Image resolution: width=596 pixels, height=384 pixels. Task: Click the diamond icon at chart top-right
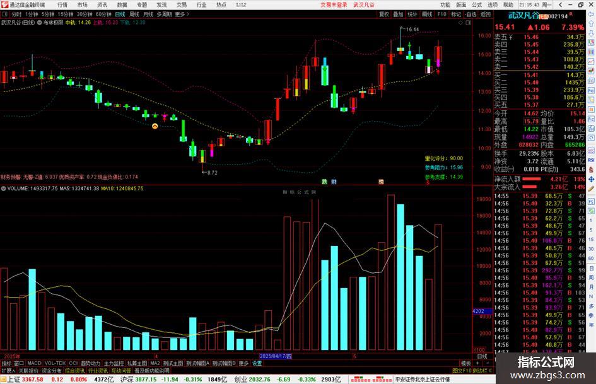point(460,23)
